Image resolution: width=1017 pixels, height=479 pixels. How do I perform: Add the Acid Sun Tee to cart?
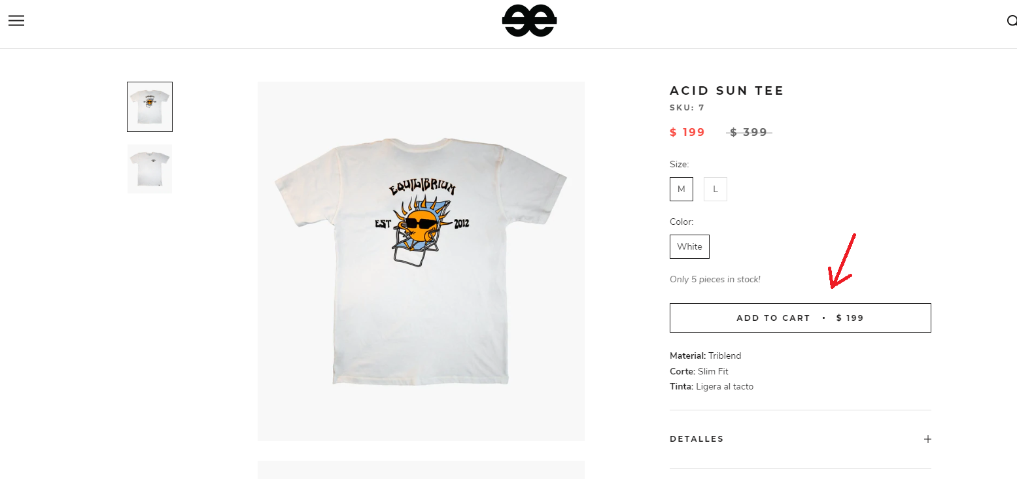point(800,318)
